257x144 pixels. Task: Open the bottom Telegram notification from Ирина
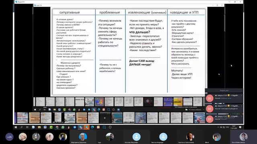coord(224,119)
